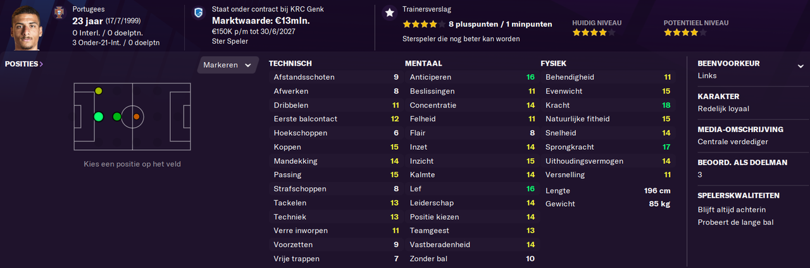Select the orange midfield position dot
Image resolution: width=810 pixels, height=268 pixels.
click(136, 116)
